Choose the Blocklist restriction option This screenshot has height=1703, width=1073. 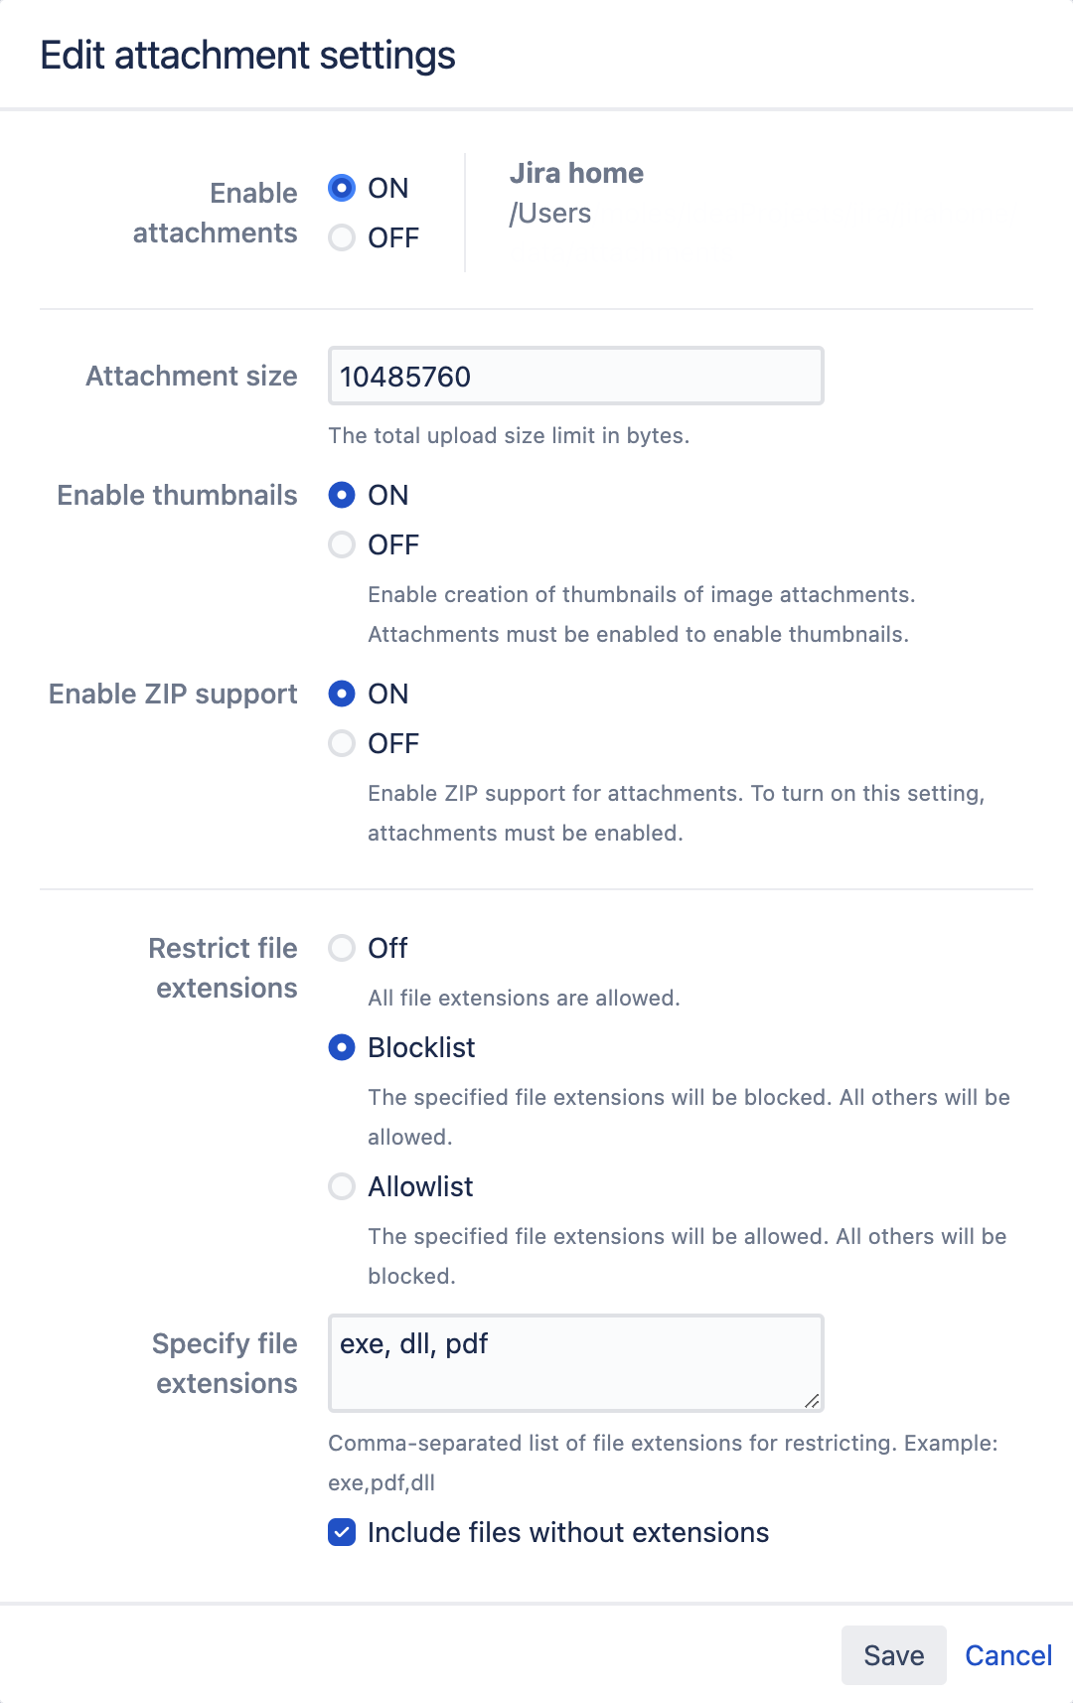point(342,1047)
